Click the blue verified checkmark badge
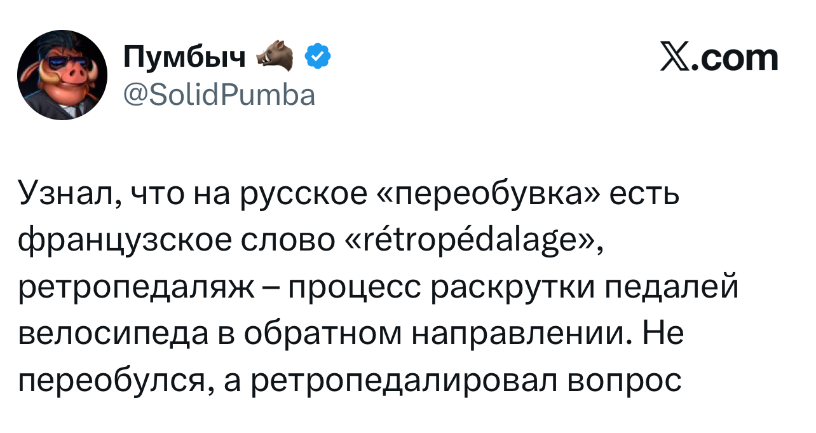 coord(318,58)
